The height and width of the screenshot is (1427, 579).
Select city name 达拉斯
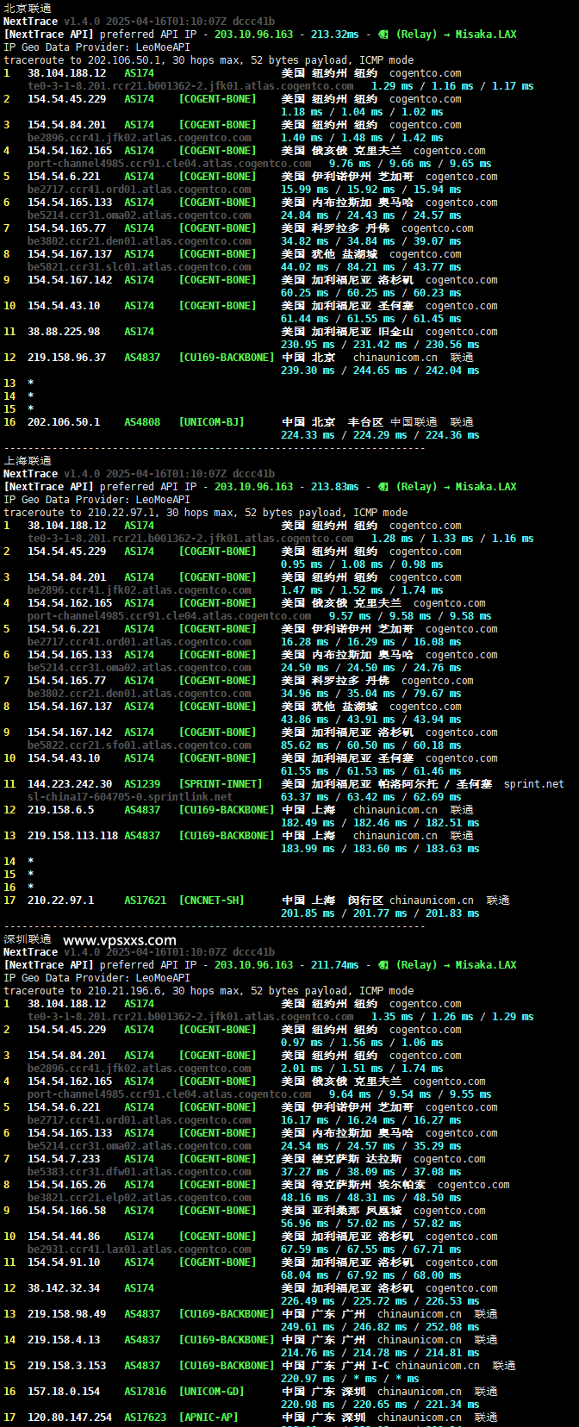[383, 1159]
